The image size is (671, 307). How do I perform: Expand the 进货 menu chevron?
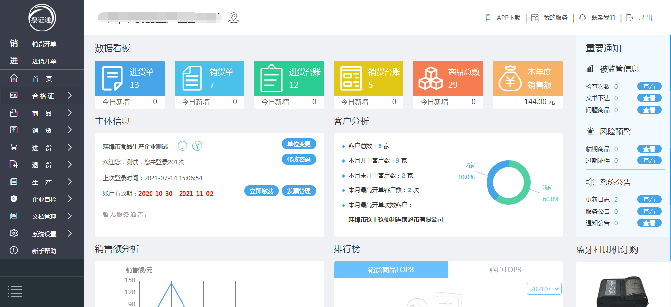[70, 148]
